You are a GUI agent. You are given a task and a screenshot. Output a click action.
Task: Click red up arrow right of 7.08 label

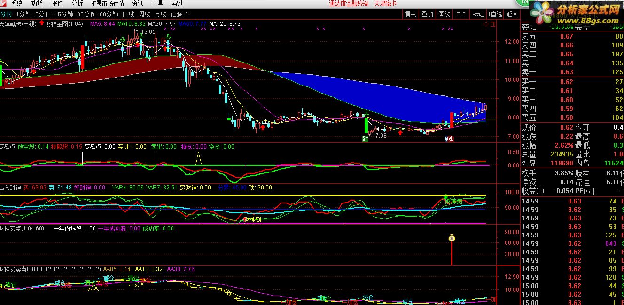point(400,133)
